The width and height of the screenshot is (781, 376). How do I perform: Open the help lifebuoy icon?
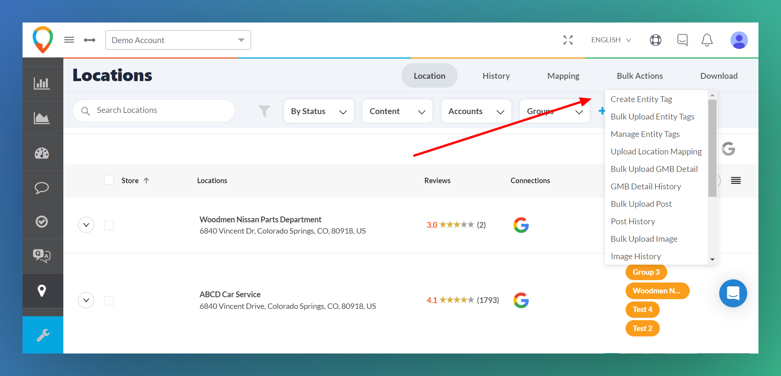click(x=655, y=40)
